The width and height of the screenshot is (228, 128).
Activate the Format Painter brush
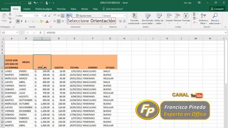(10, 22)
